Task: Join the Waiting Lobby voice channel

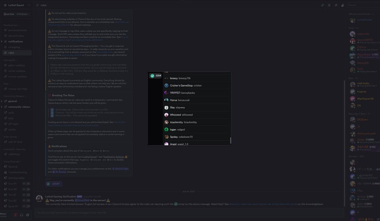Action: [17, 178]
